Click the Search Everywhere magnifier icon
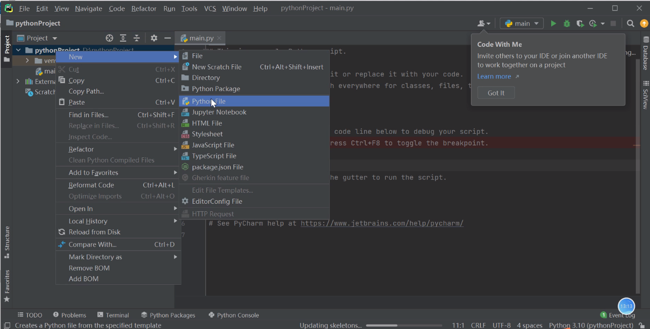 click(x=630, y=24)
